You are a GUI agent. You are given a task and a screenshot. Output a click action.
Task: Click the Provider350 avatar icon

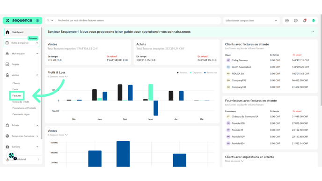tap(228, 123)
